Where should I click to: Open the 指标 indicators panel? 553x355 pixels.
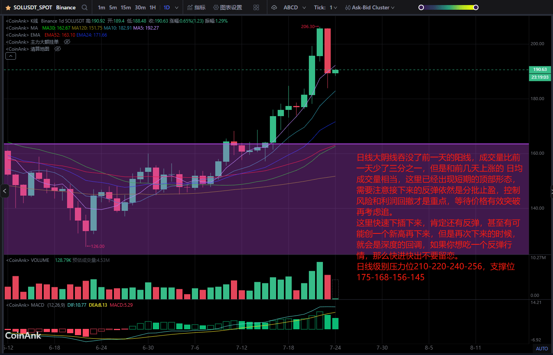click(196, 7)
